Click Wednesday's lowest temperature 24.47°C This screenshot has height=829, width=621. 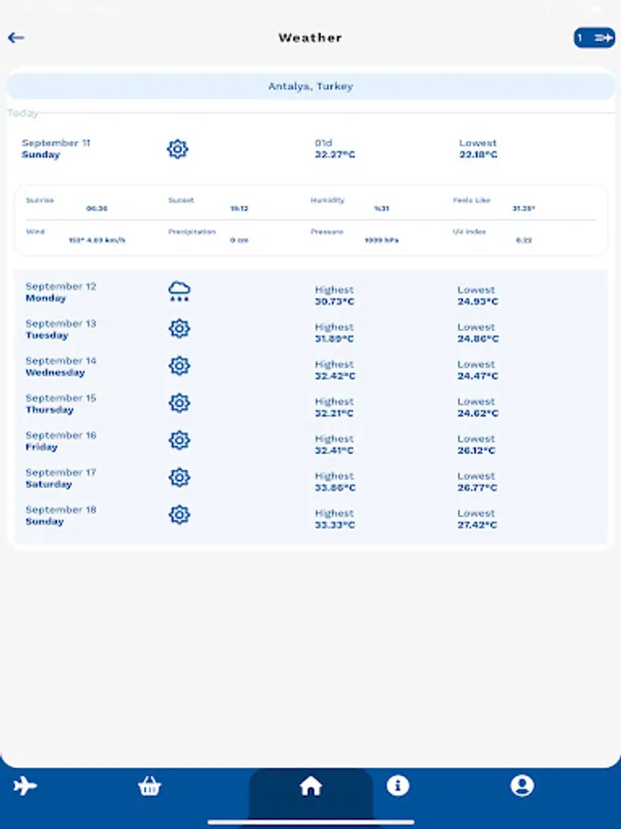[477, 376]
